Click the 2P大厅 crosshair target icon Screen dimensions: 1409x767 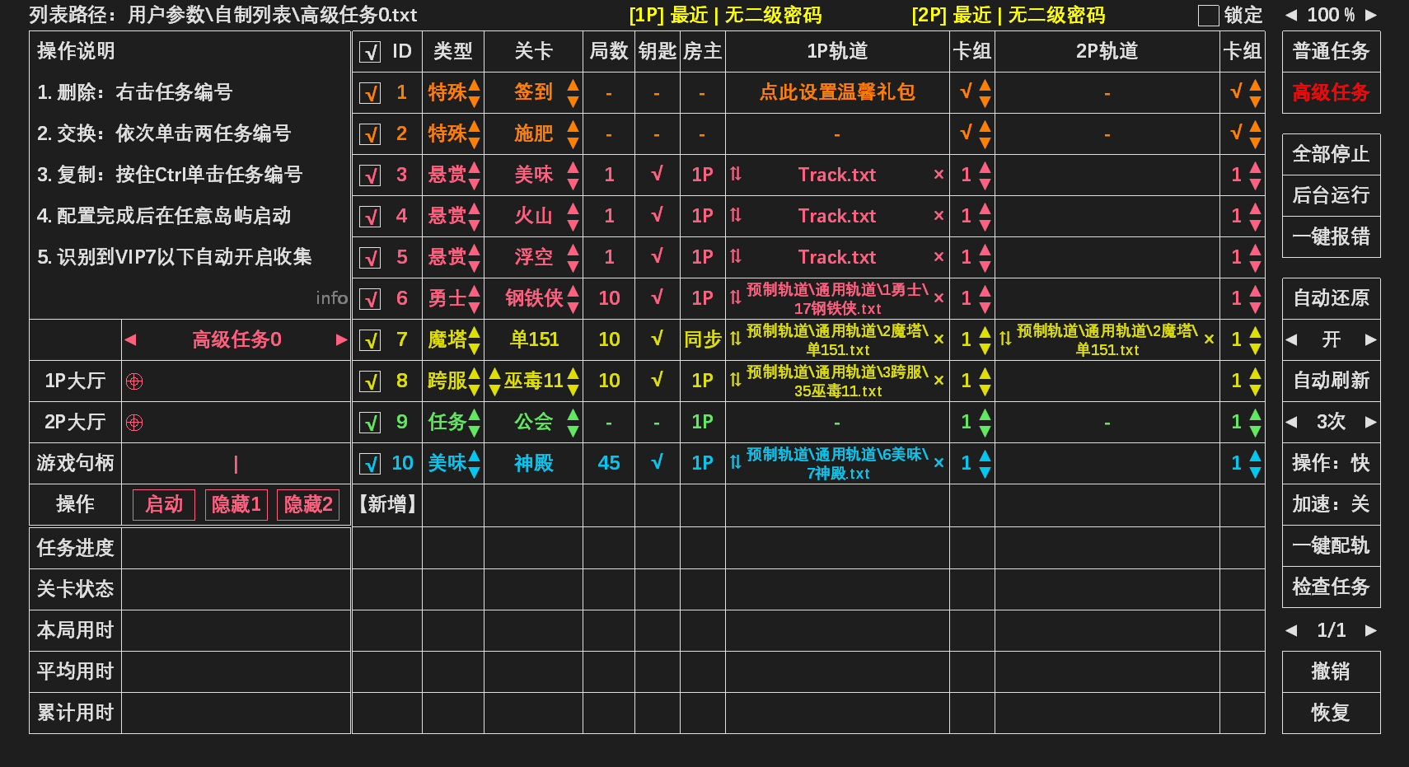pyautogui.click(x=134, y=423)
